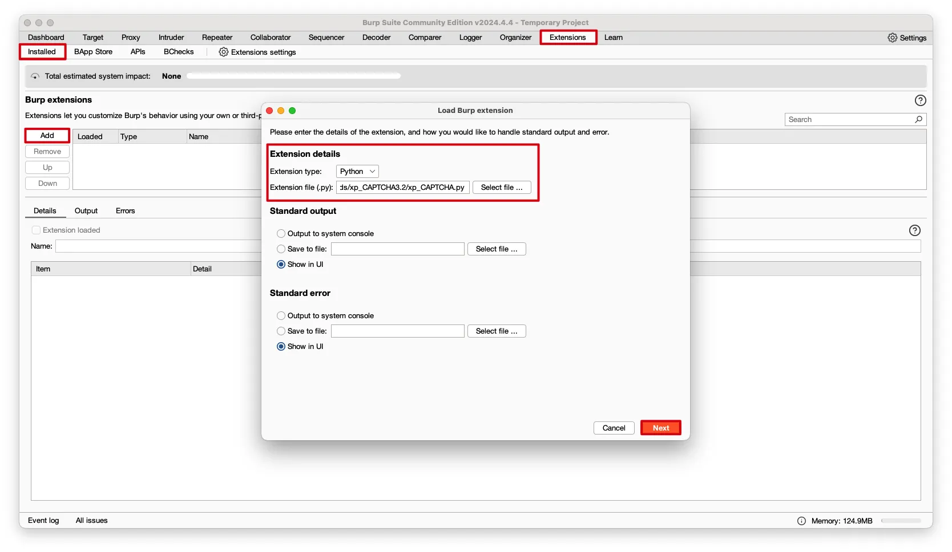Click the Down button
This screenshot has width=952, height=552.
point(47,184)
